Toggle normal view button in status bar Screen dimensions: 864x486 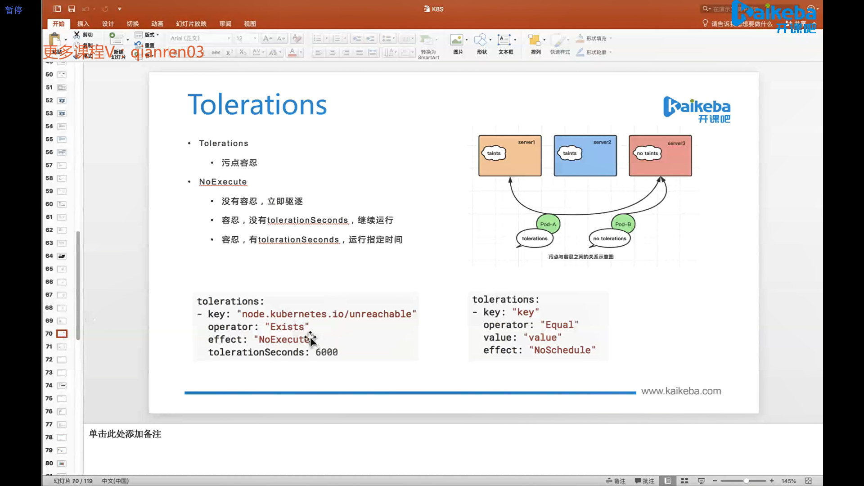[x=668, y=481]
